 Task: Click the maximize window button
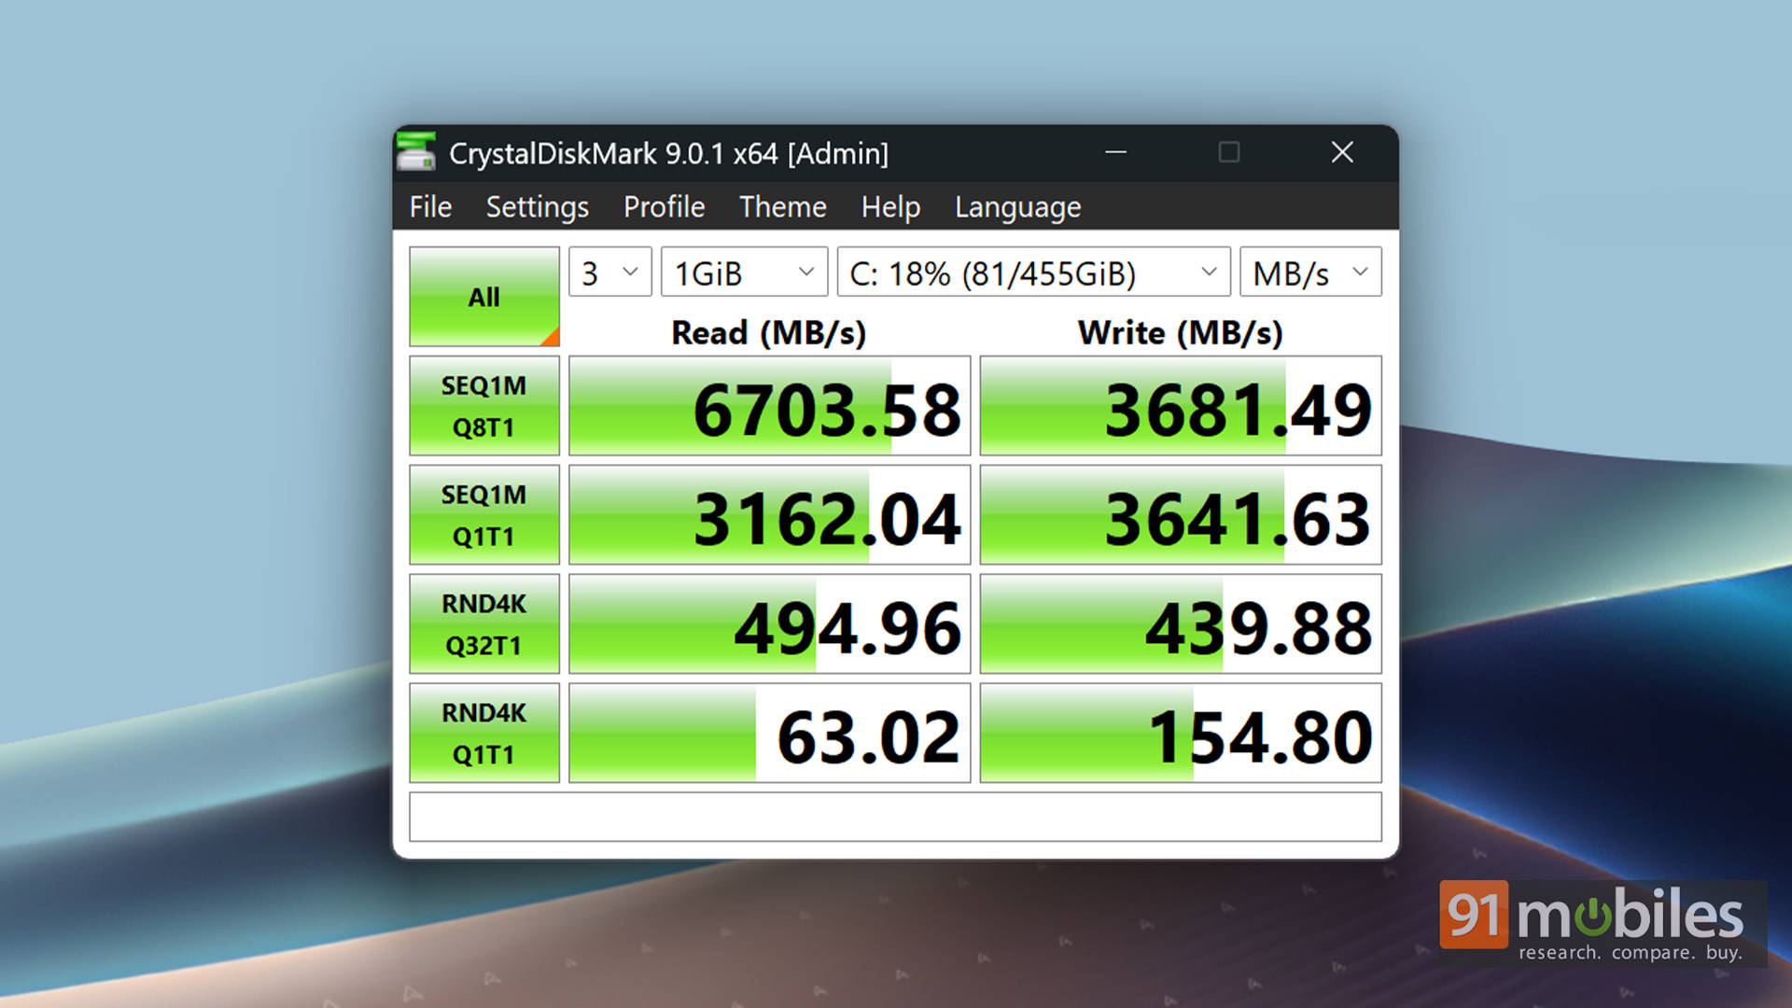1228,152
